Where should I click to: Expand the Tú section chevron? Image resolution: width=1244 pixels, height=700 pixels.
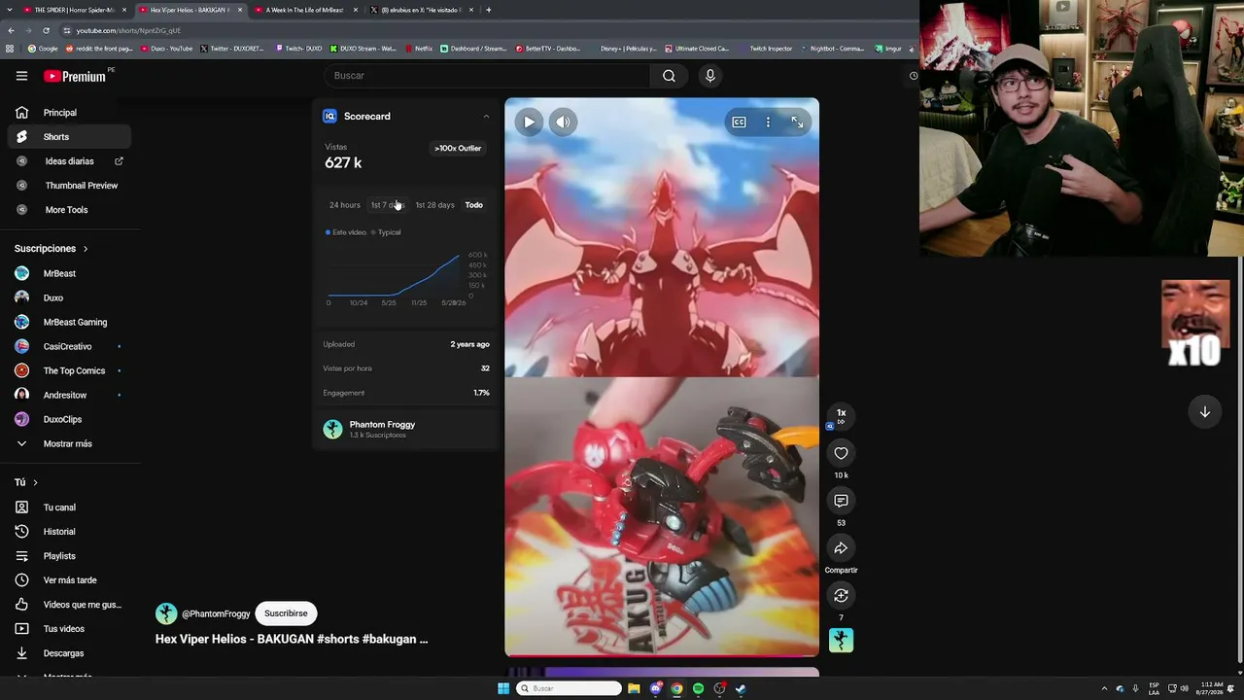pyautogui.click(x=35, y=482)
